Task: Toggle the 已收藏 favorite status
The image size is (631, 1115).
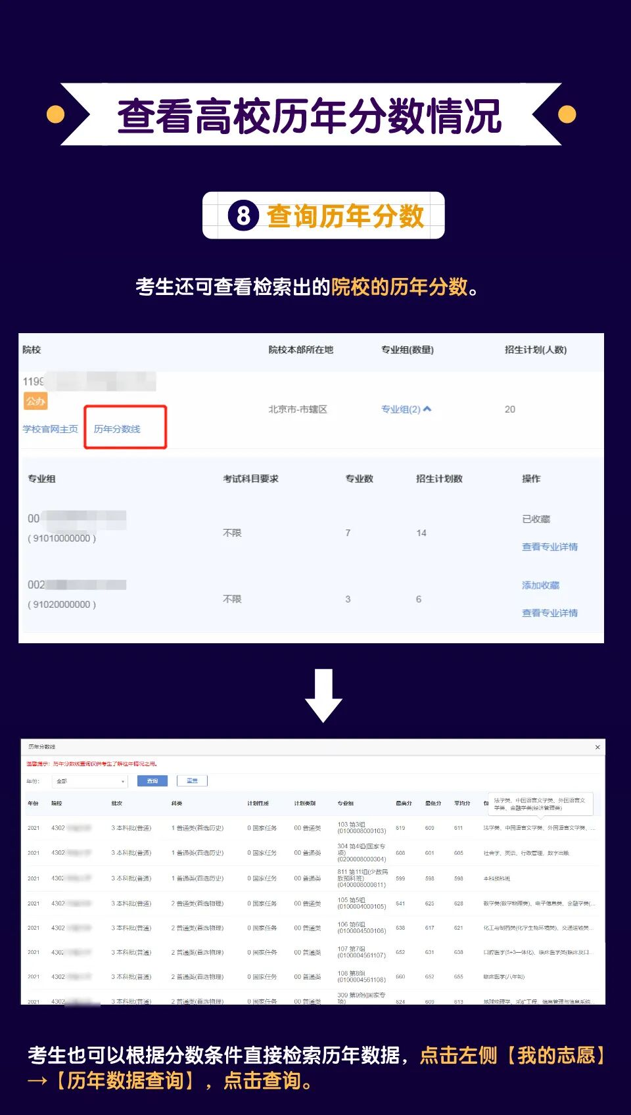Action: pos(536,519)
